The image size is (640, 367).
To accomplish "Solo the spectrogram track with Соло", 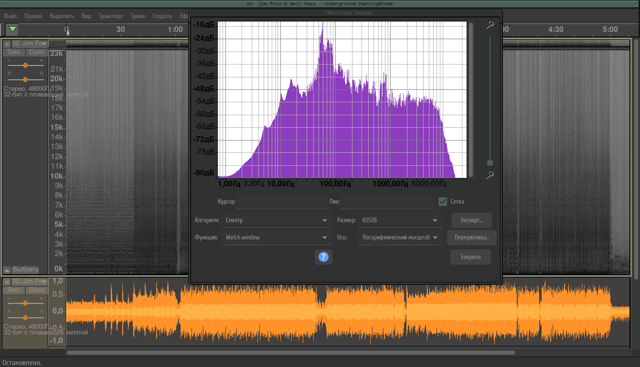I will pyautogui.click(x=37, y=52).
